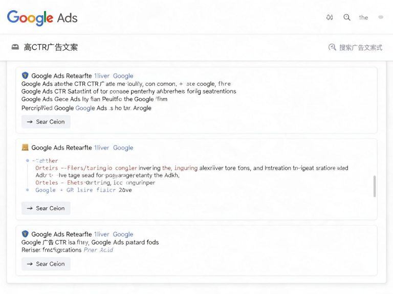Viewport: 393px width, 294px height.
Task: Click the Google 广告 CTR isa line
Action: point(90,242)
